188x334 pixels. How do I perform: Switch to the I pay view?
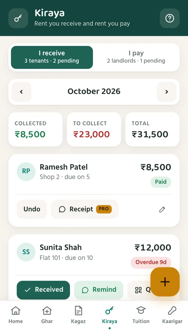click(136, 57)
